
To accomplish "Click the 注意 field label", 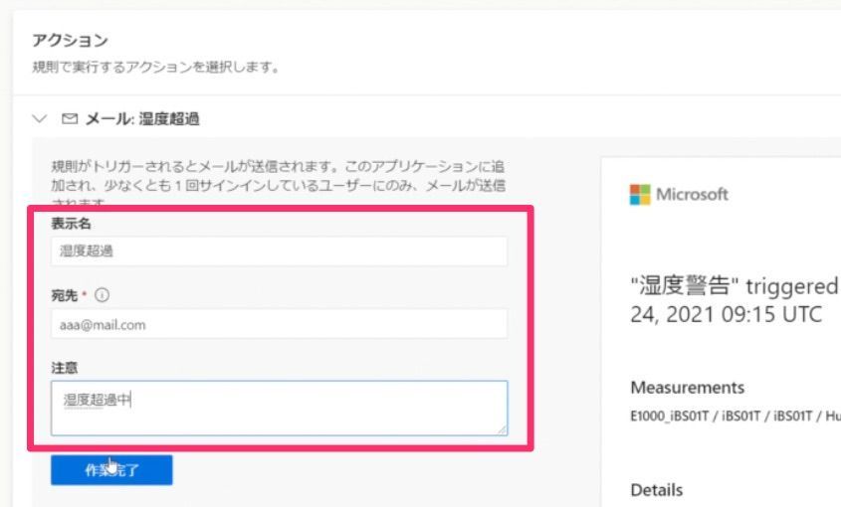I will pos(65,367).
